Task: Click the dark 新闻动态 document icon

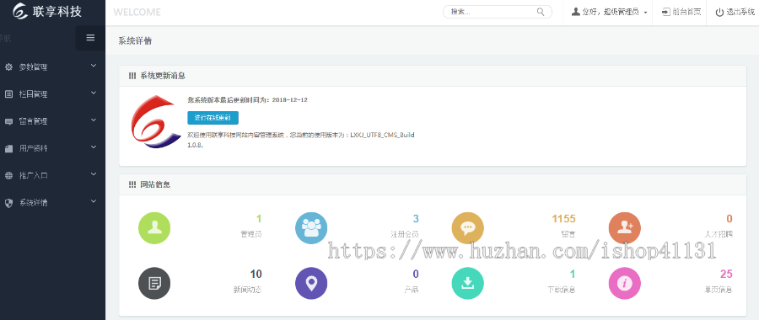Action: tap(154, 283)
